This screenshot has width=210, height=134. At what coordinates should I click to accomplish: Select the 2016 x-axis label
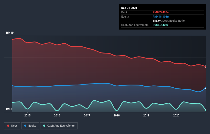point(57,115)
